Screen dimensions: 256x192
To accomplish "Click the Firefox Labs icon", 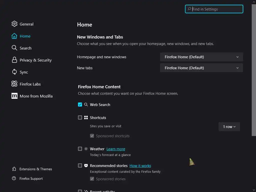I will [14, 84].
